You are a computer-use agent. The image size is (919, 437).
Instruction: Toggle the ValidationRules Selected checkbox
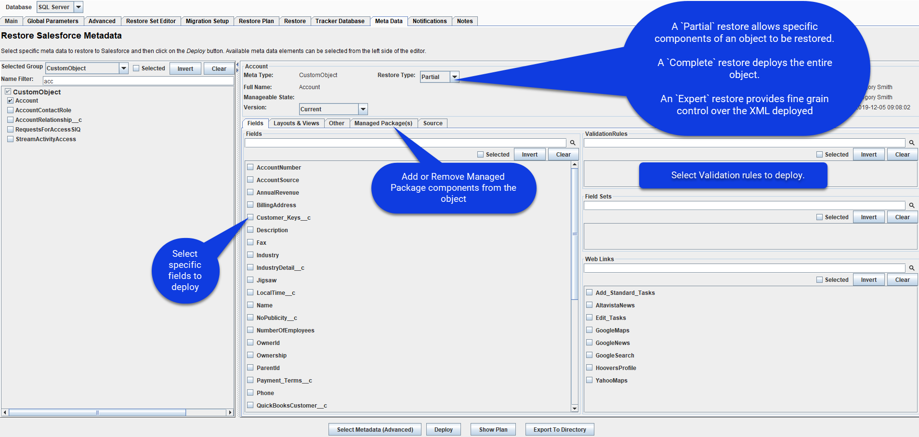(820, 155)
